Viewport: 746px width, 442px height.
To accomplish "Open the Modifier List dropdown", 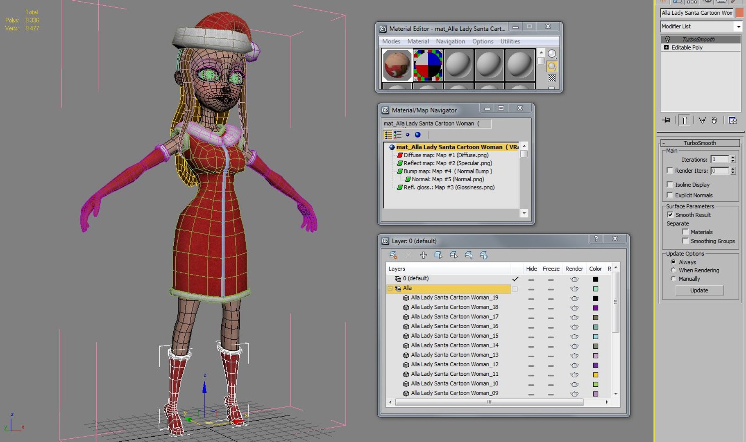I will click(738, 27).
